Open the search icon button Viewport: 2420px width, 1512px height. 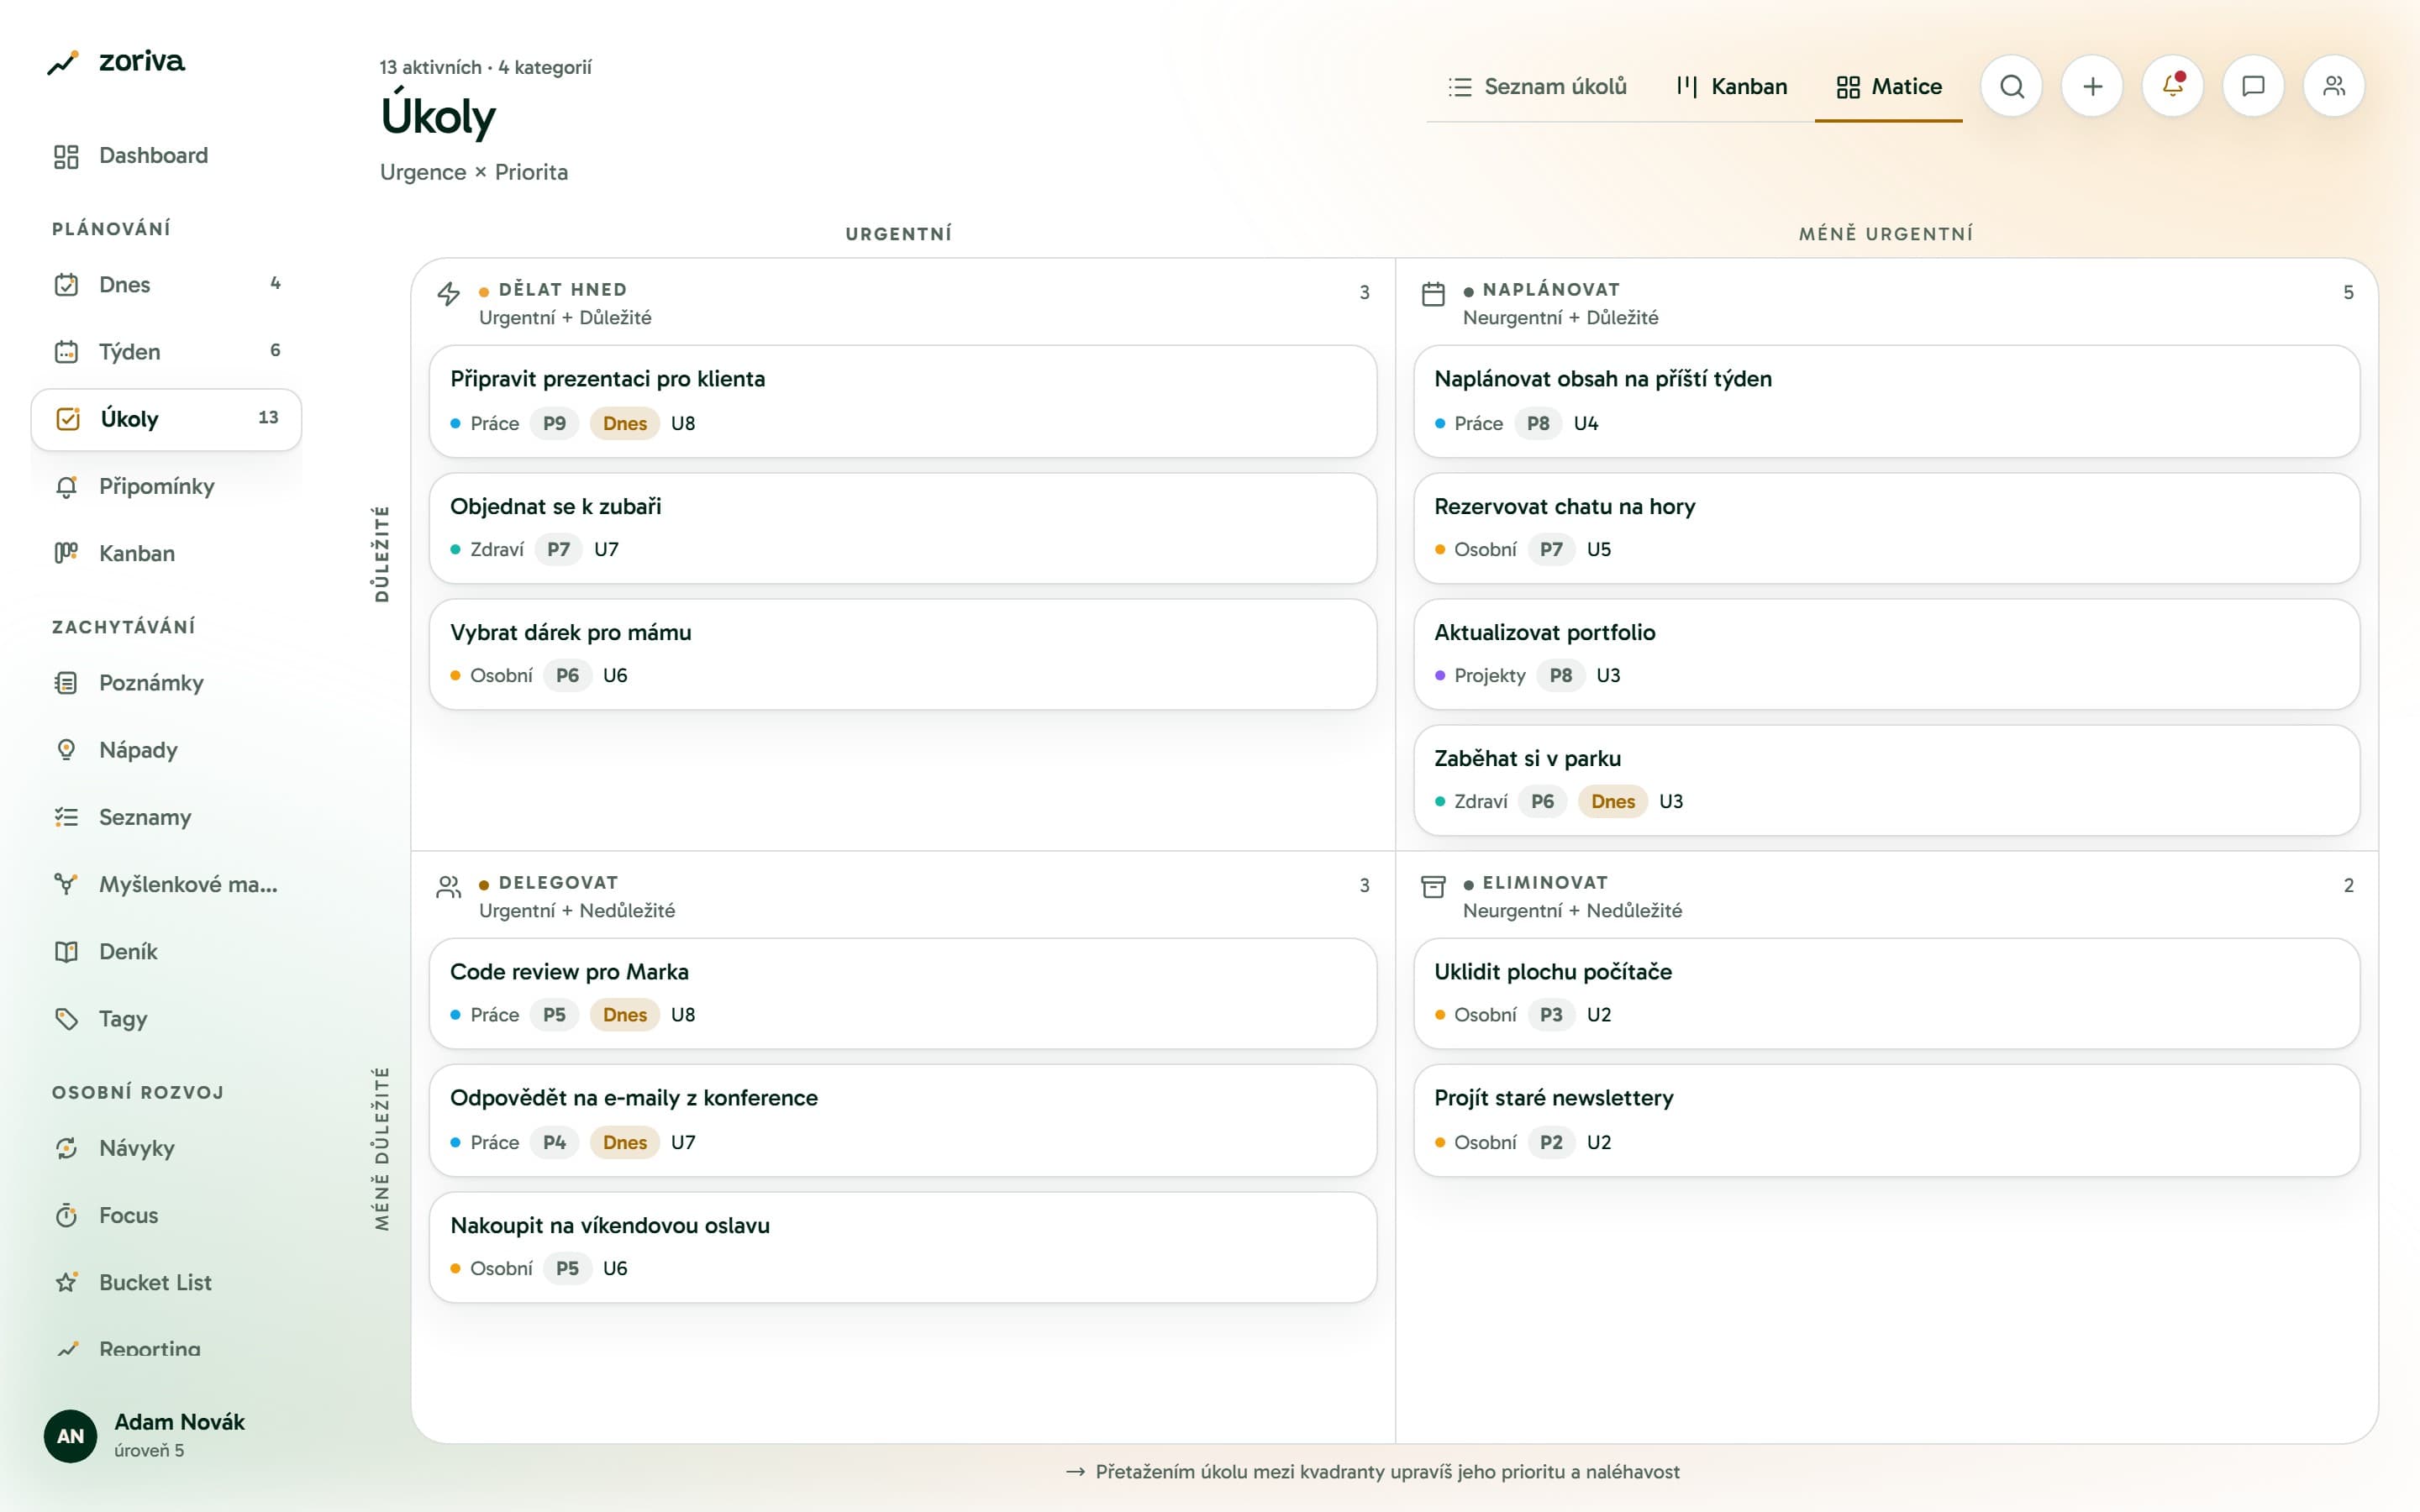[2011, 86]
